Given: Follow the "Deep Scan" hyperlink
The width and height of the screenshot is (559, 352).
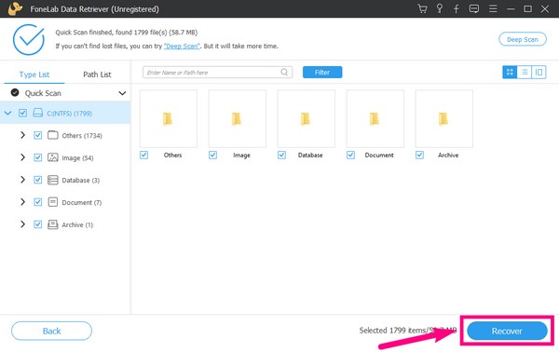Looking at the screenshot, I should tap(182, 46).
